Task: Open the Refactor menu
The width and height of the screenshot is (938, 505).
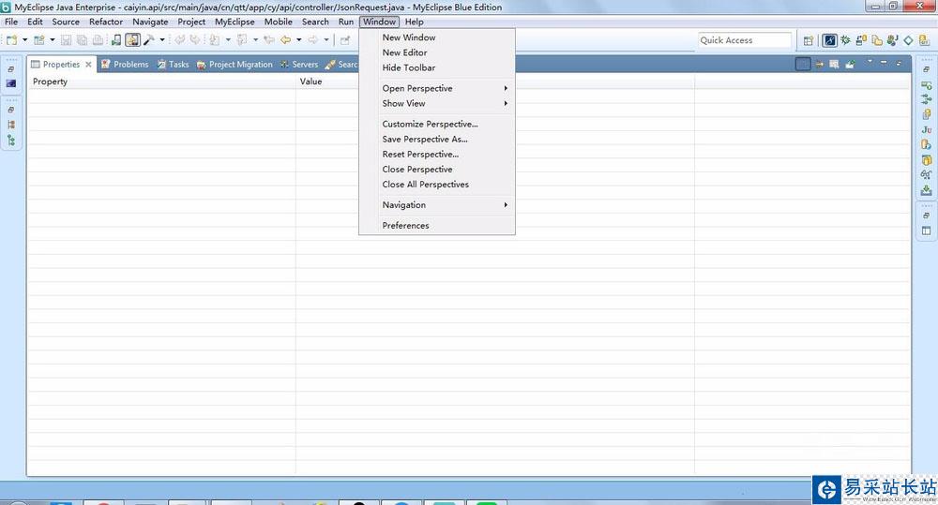Action: coord(106,22)
